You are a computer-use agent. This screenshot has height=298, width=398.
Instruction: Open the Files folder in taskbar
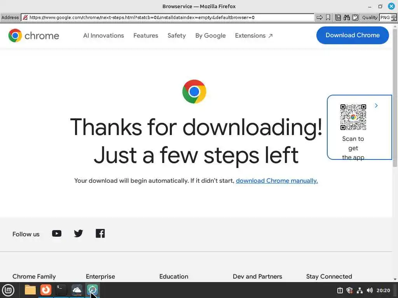(x=30, y=290)
